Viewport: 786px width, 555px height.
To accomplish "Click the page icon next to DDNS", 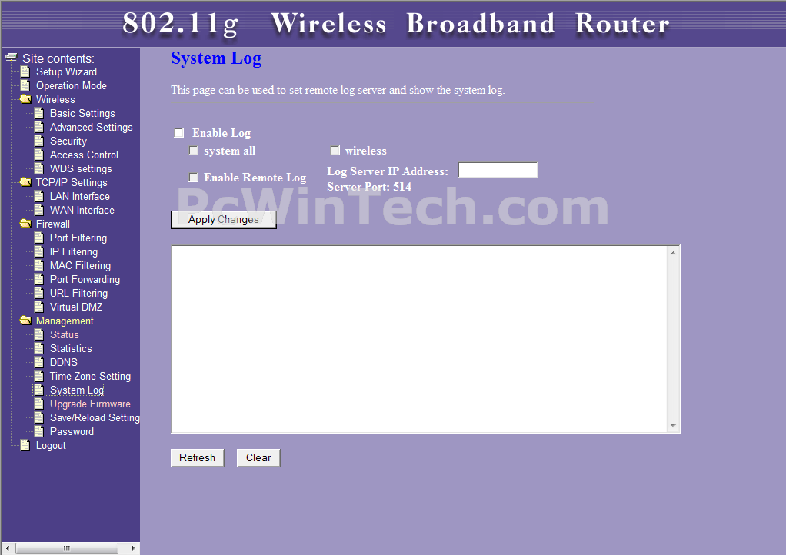I will 38,362.
